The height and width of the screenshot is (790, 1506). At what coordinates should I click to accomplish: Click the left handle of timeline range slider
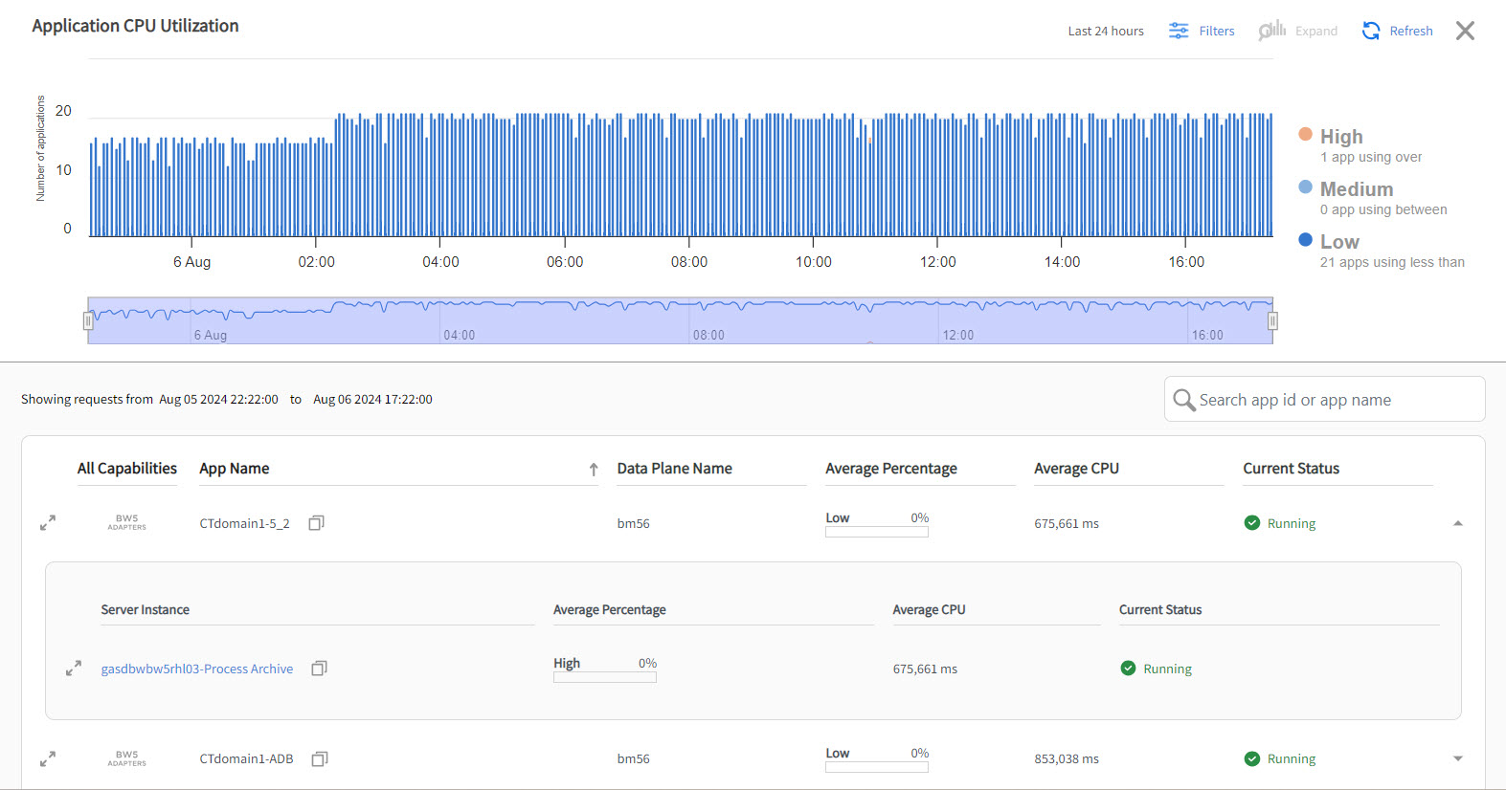point(88,320)
